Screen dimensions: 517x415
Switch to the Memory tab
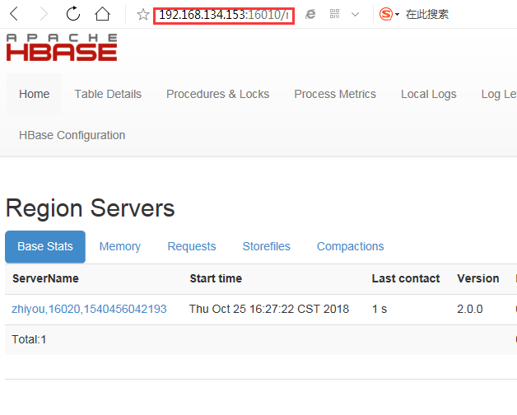pyautogui.click(x=120, y=246)
